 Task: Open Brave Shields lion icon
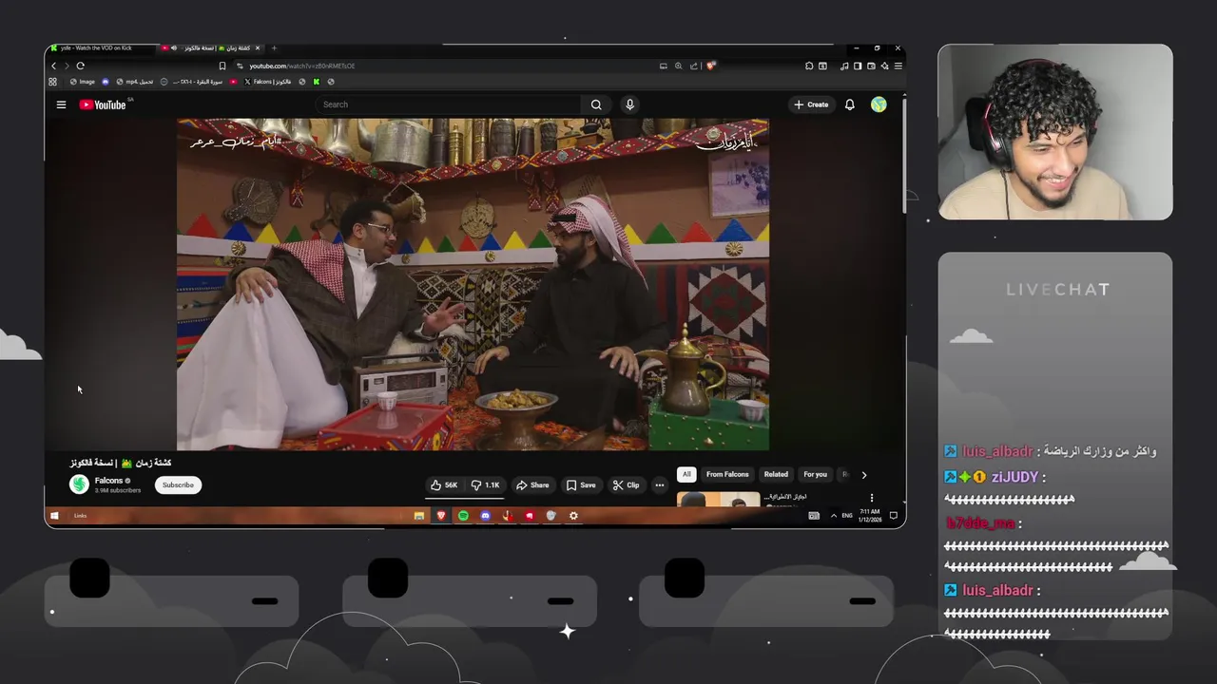(710, 66)
